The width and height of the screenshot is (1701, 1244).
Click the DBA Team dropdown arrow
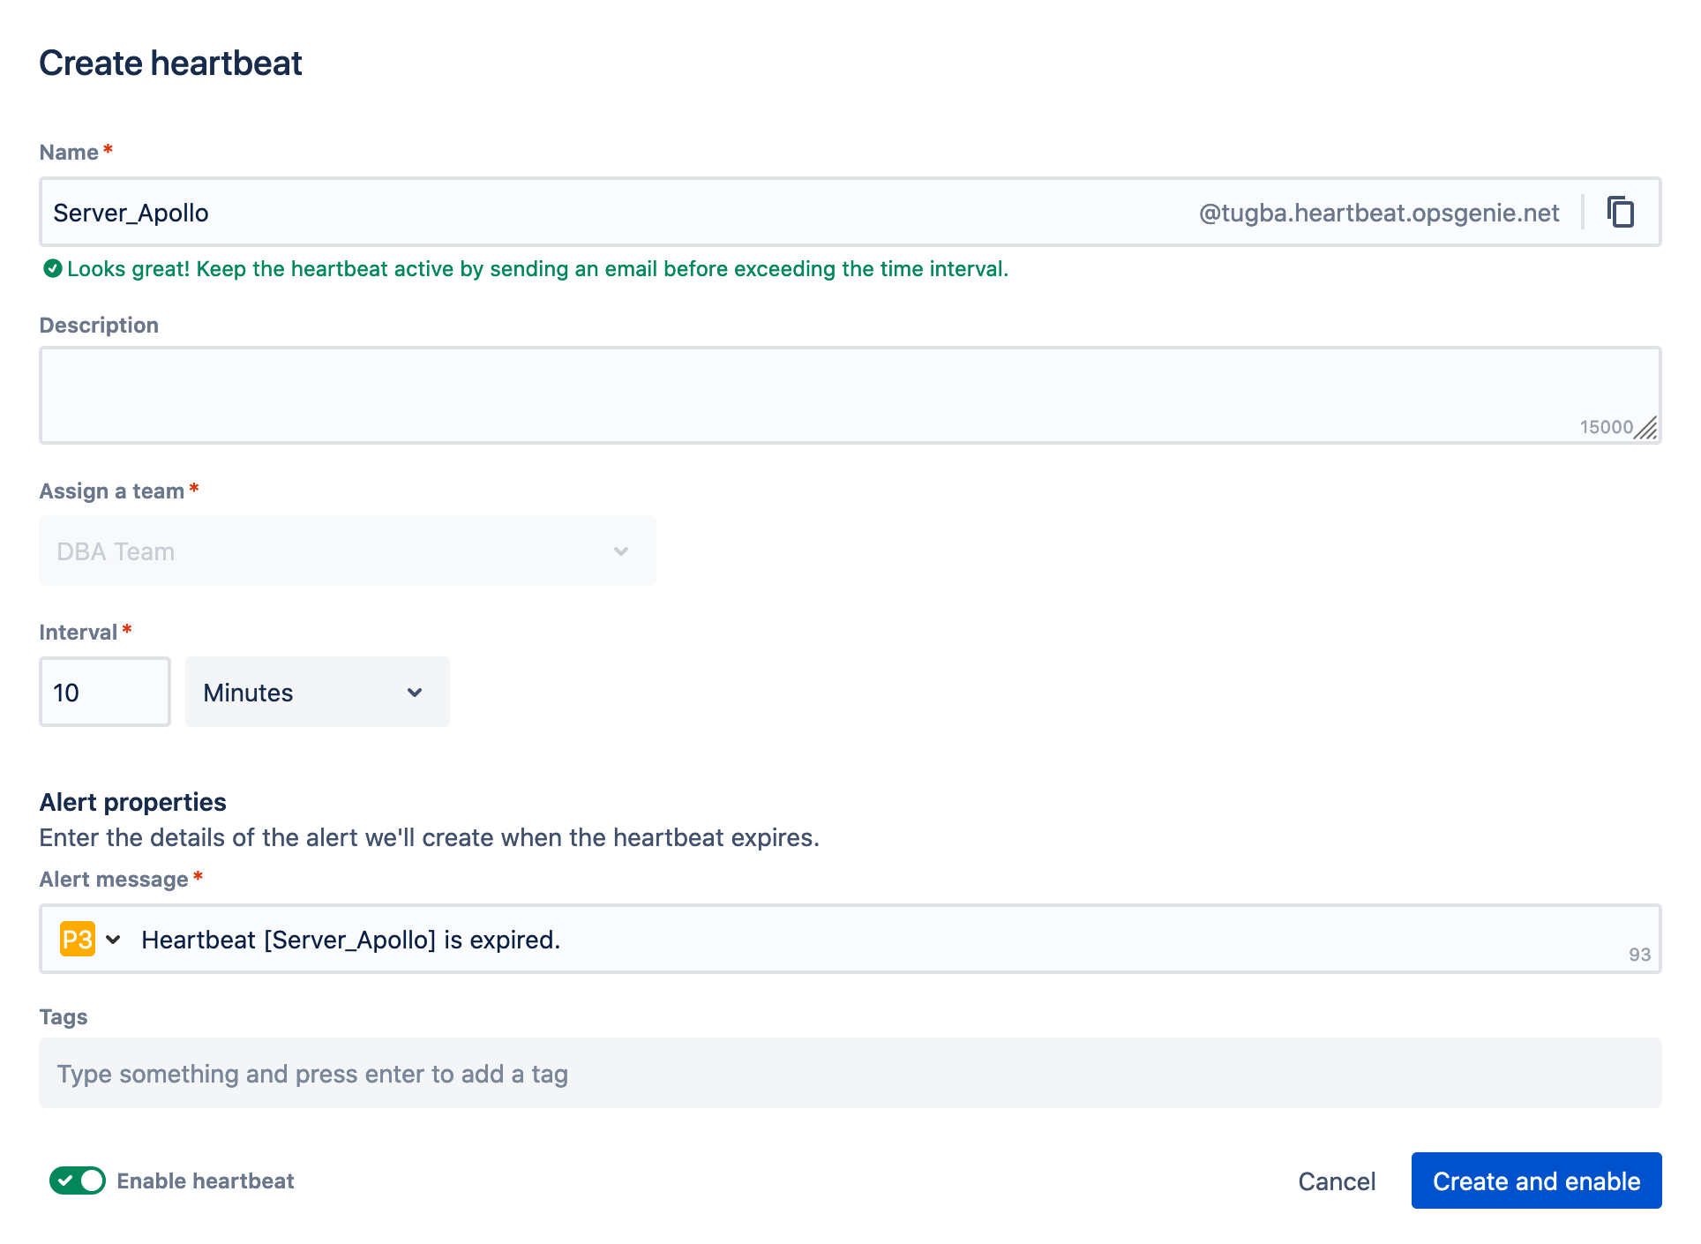(621, 551)
